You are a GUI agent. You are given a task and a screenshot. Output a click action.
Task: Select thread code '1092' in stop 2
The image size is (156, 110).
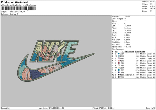click(138, 56)
